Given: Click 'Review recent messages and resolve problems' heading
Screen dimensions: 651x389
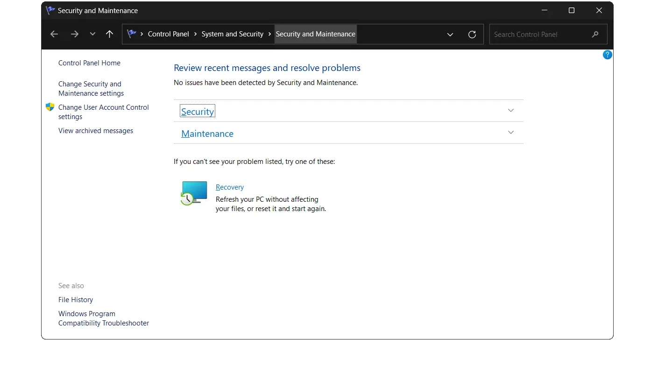Looking at the screenshot, I should click(267, 68).
